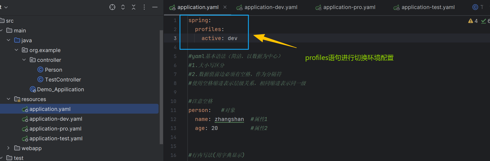Switch to the application.yaml tab
The width and height of the screenshot is (490, 161).
pyautogui.click(x=198, y=7)
